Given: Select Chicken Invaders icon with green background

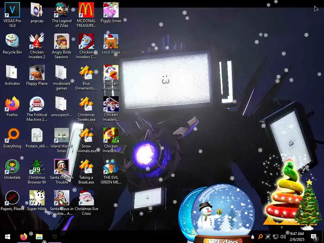Looking at the screenshot, I should [111, 140].
